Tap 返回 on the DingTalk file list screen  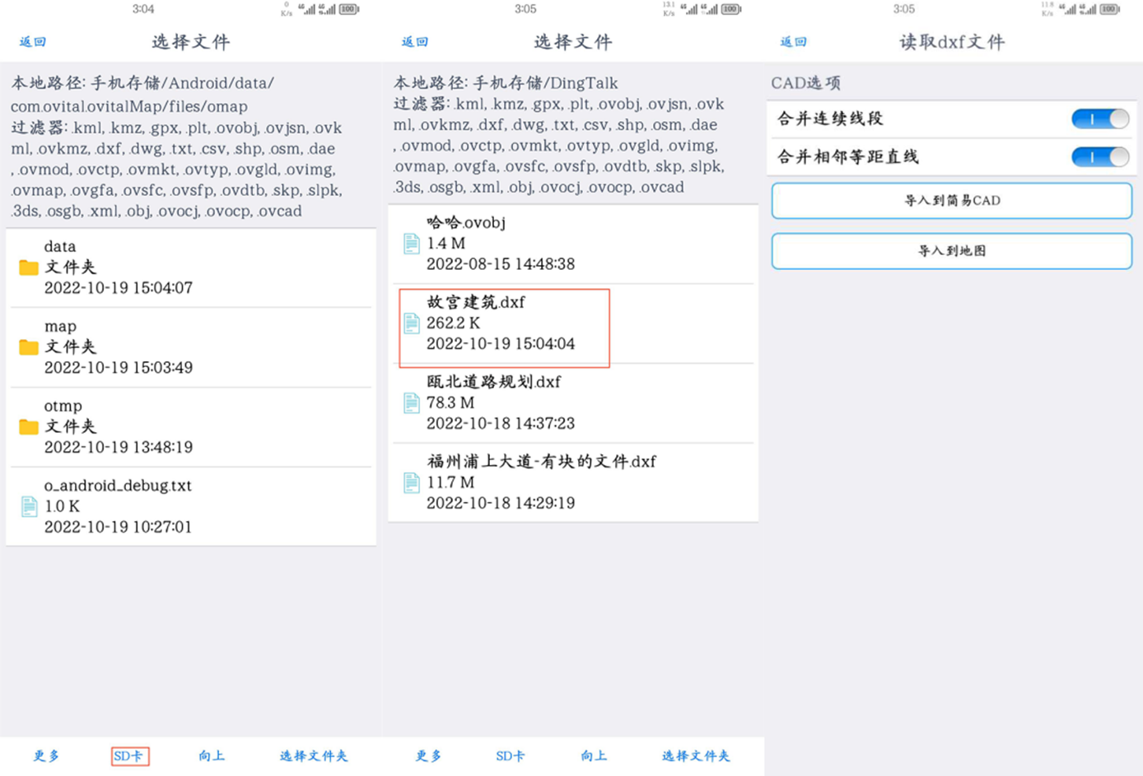(x=414, y=42)
